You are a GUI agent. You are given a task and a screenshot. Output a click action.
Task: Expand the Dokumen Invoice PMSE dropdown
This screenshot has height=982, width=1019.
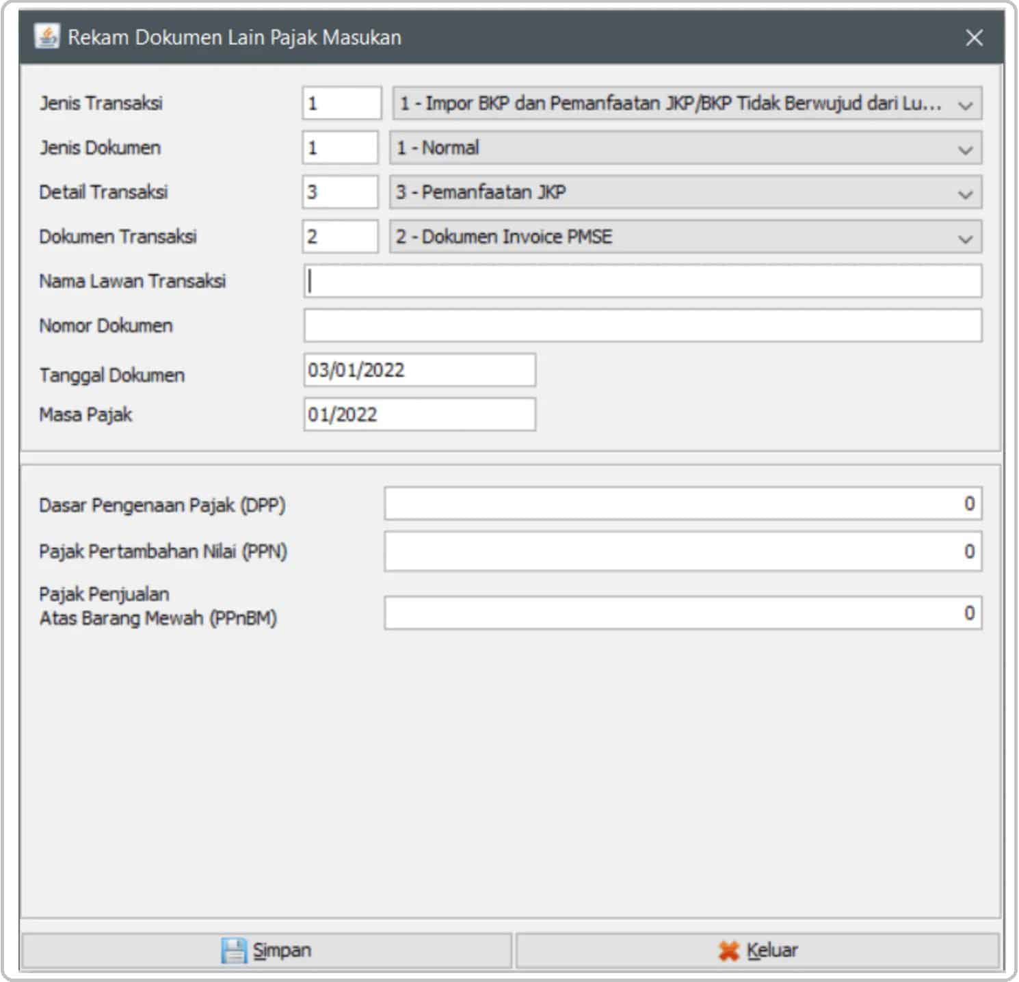point(686,237)
